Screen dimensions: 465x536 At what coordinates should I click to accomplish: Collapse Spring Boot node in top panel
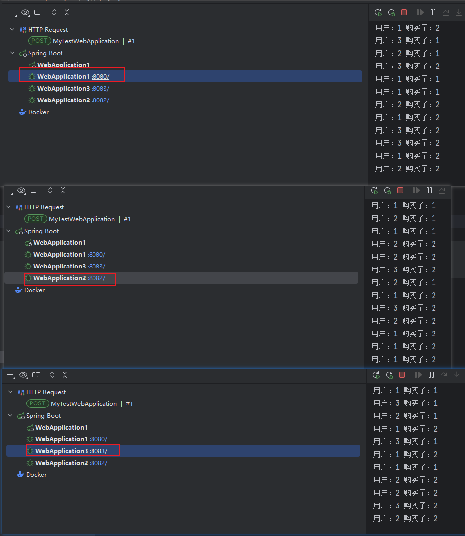pyautogui.click(x=13, y=53)
